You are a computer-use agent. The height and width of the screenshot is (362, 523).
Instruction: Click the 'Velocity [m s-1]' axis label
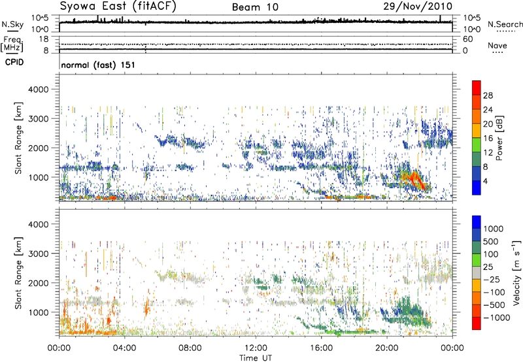pyautogui.click(x=516, y=272)
